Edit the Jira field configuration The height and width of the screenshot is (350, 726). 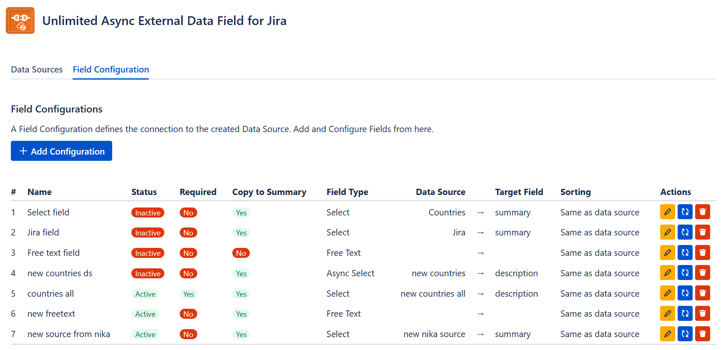pos(667,232)
